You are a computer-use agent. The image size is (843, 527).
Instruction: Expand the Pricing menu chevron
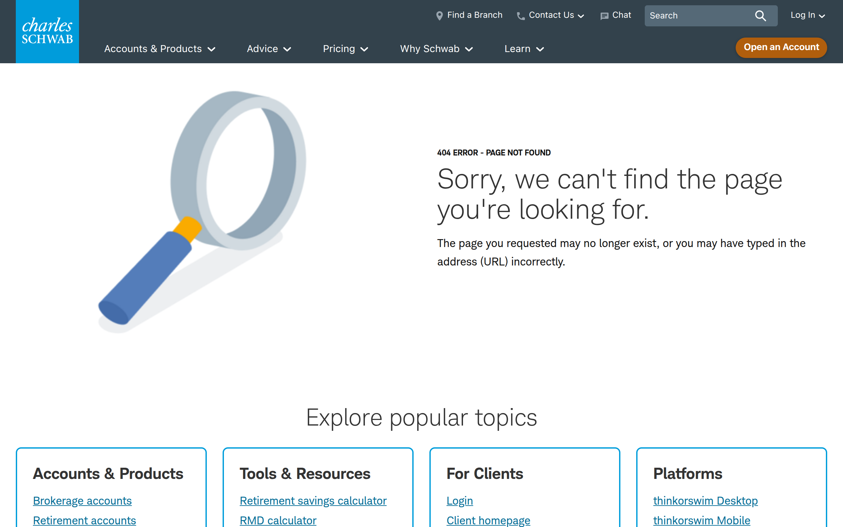tap(365, 49)
